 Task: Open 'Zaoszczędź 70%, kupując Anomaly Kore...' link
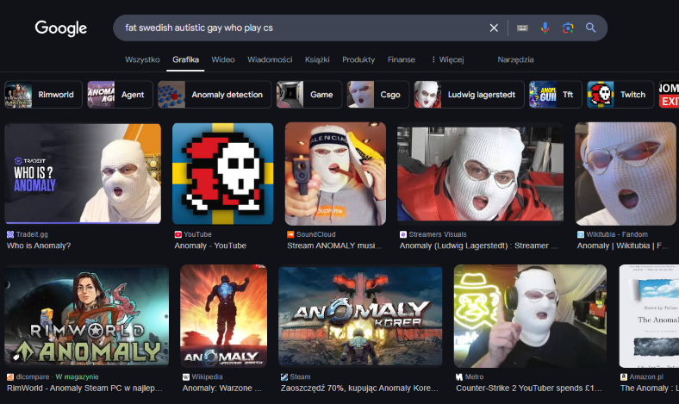pos(359,388)
